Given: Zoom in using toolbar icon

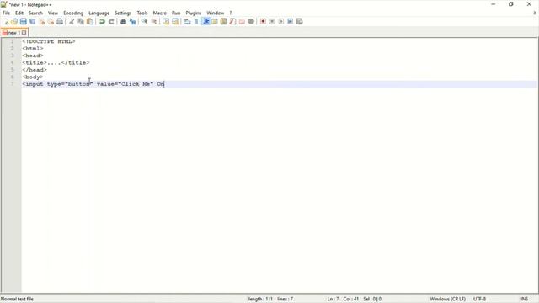Looking at the screenshot, I should click(145, 22).
